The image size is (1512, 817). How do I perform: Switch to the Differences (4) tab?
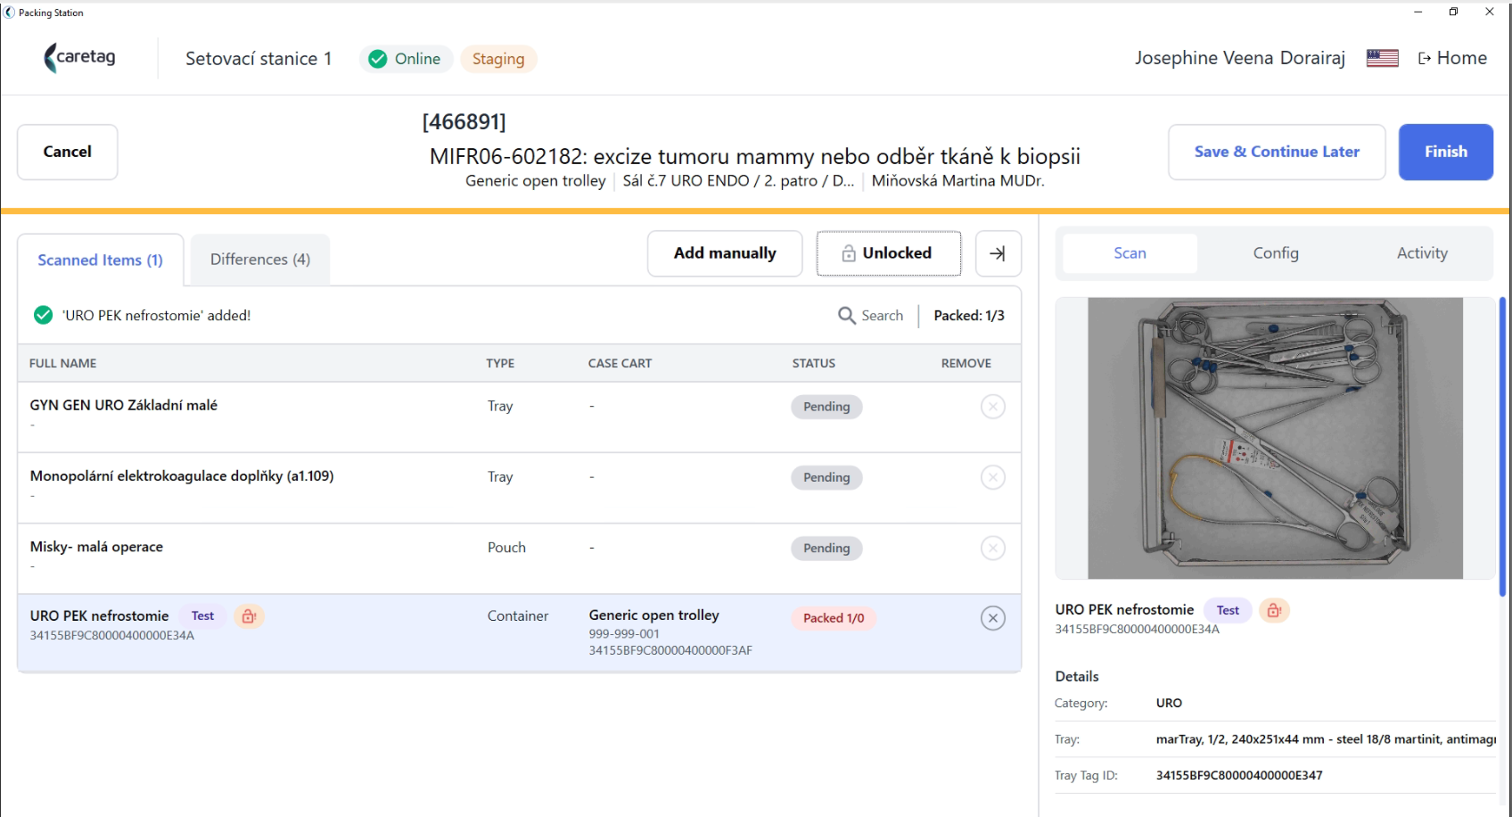click(260, 260)
